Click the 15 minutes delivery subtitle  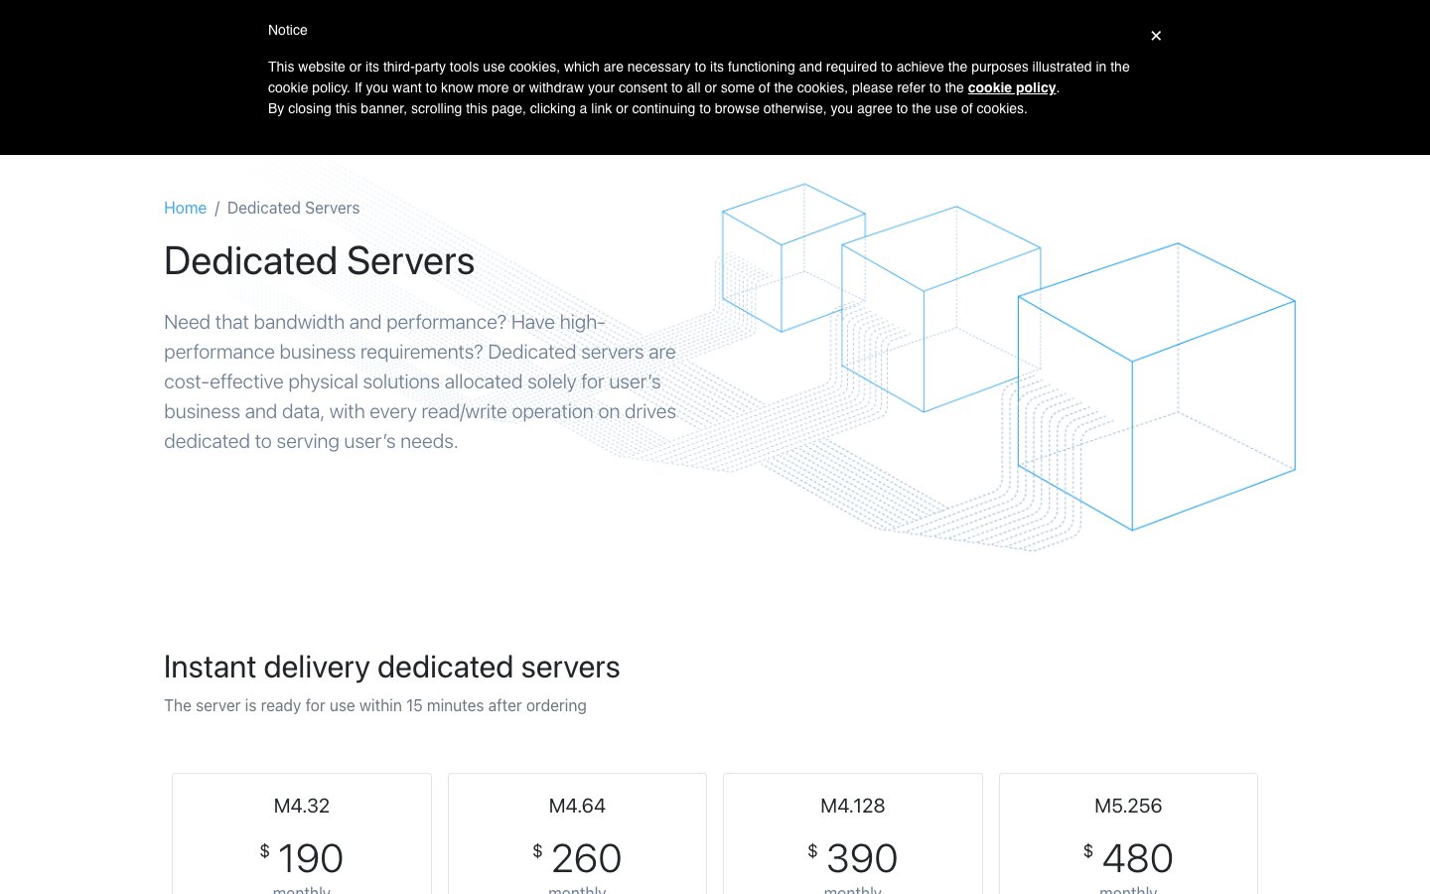point(375,705)
